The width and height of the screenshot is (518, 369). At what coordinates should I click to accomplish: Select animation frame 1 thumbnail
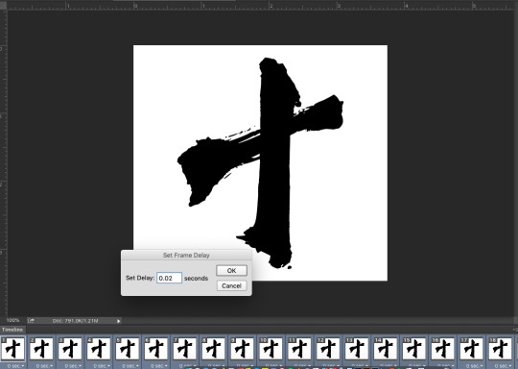pyautogui.click(x=12, y=349)
